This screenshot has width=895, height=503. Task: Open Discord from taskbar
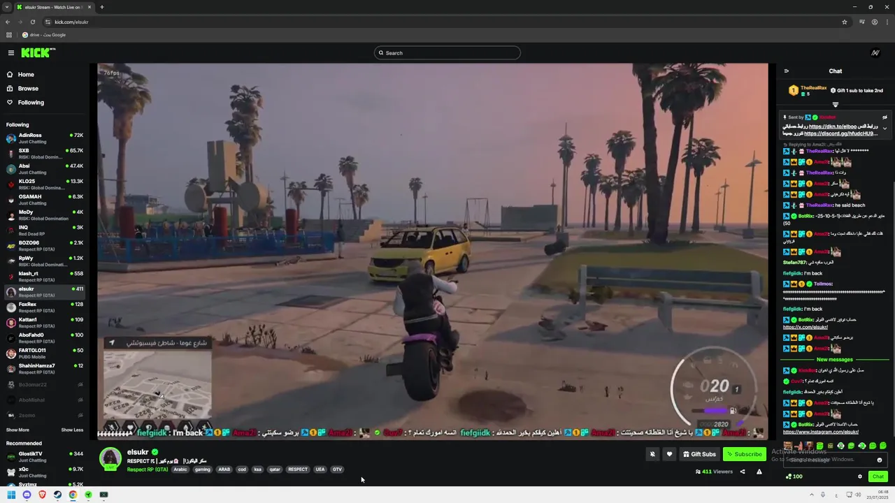pos(27,495)
